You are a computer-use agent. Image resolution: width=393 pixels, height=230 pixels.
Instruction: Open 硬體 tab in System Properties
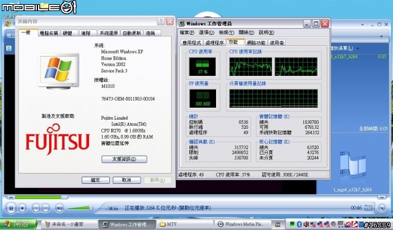pos(69,33)
